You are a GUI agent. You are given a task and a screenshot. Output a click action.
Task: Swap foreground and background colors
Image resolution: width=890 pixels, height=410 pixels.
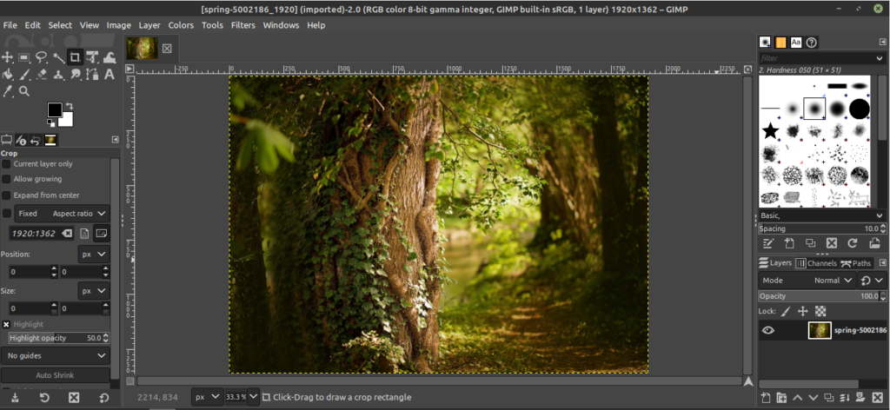(70, 106)
